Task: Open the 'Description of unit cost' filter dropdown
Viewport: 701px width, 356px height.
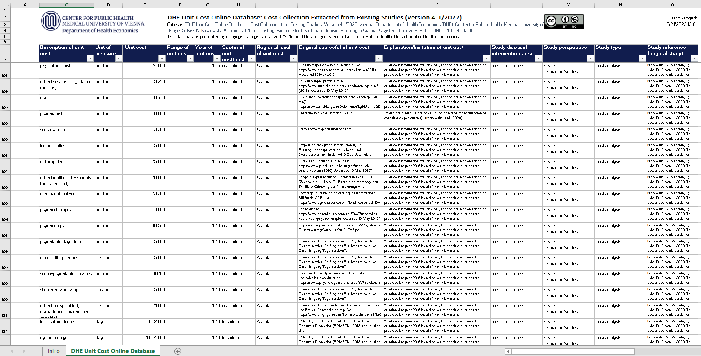Action: [90, 58]
